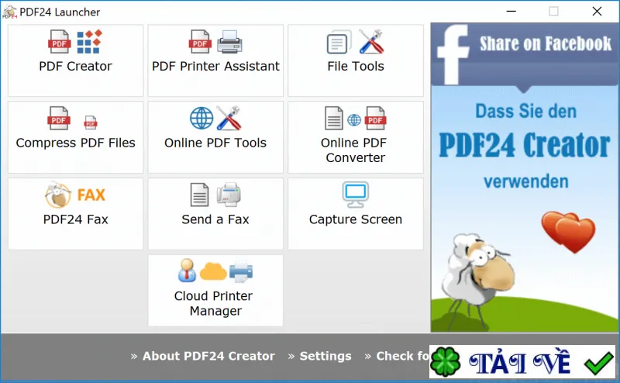Open the Capture Screen label

coord(356,219)
